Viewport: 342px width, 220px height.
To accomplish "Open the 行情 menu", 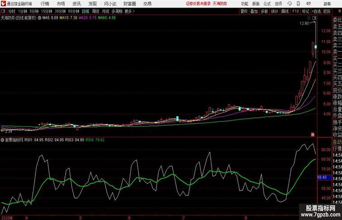I will pos(45,4).
